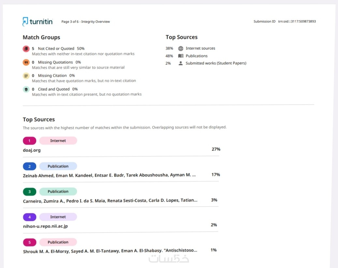Click the Internet tag on source 4

[x=58, y=217]
